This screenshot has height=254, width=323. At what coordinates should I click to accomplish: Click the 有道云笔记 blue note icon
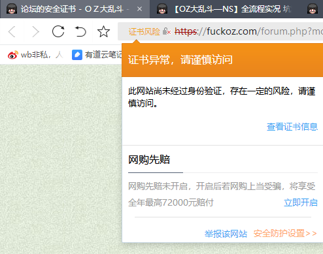coord(77,55)
